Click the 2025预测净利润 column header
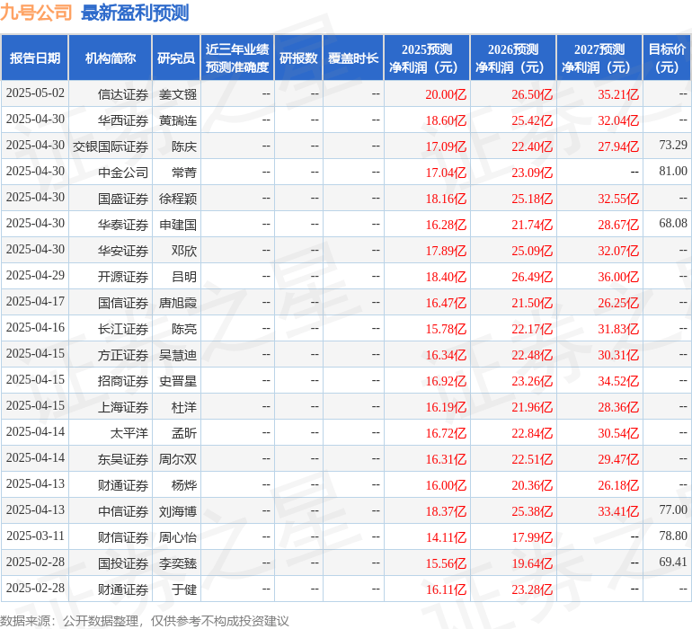Screen dimensions: 692x629 427,58
